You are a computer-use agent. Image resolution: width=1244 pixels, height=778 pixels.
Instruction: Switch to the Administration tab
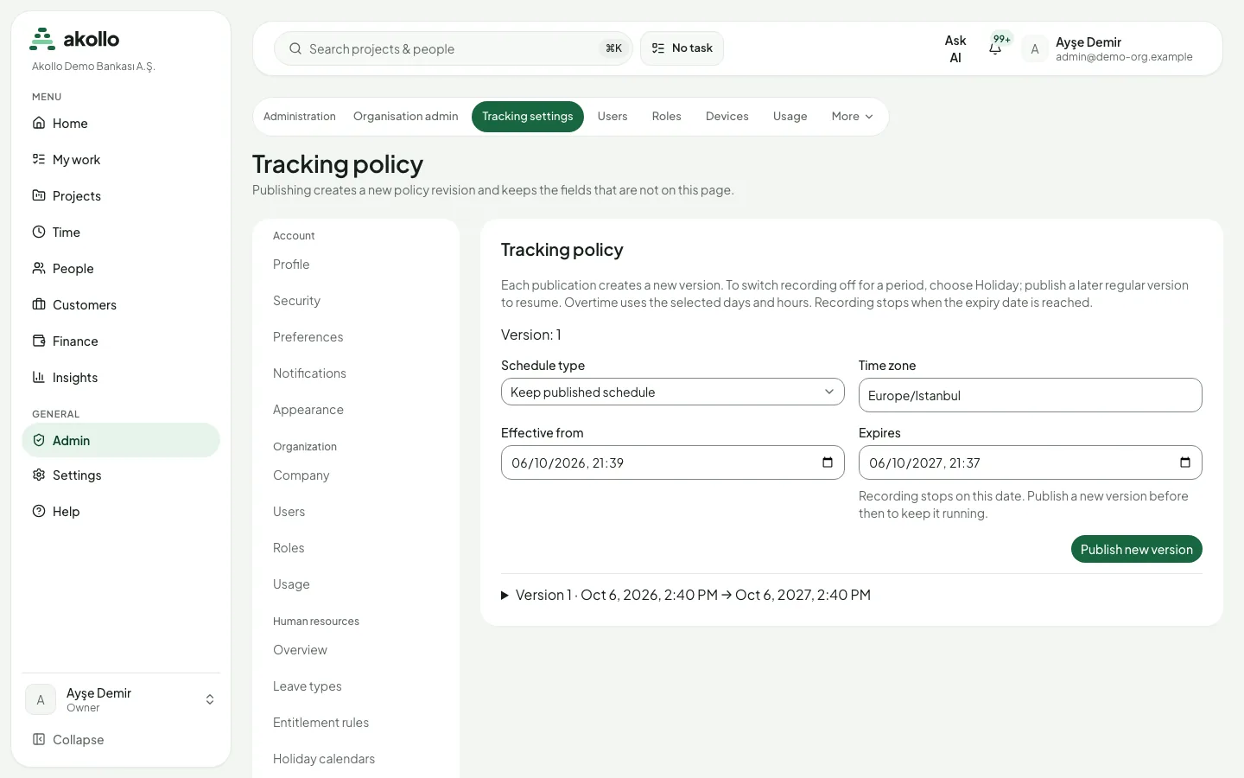coord(300,117)
